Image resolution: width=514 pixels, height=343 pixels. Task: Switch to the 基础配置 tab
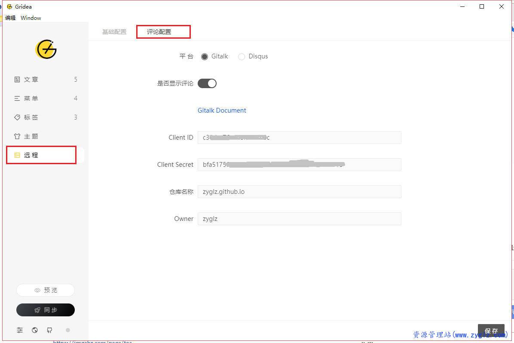[114, 32]
